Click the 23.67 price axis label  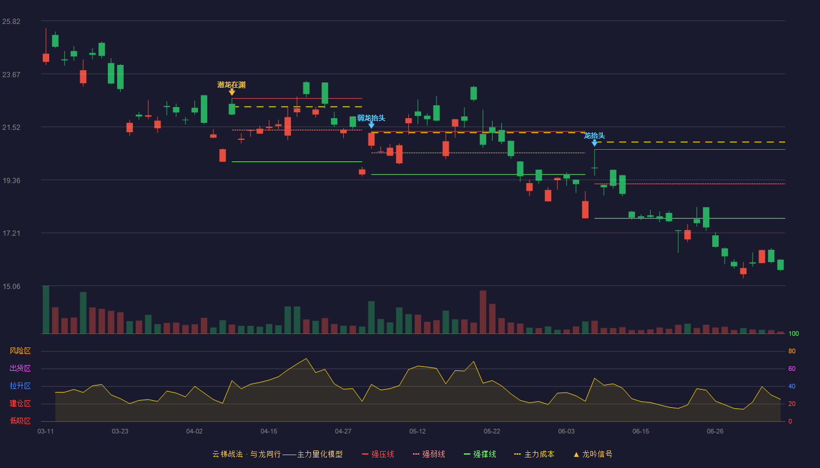[x=11, y=74]
